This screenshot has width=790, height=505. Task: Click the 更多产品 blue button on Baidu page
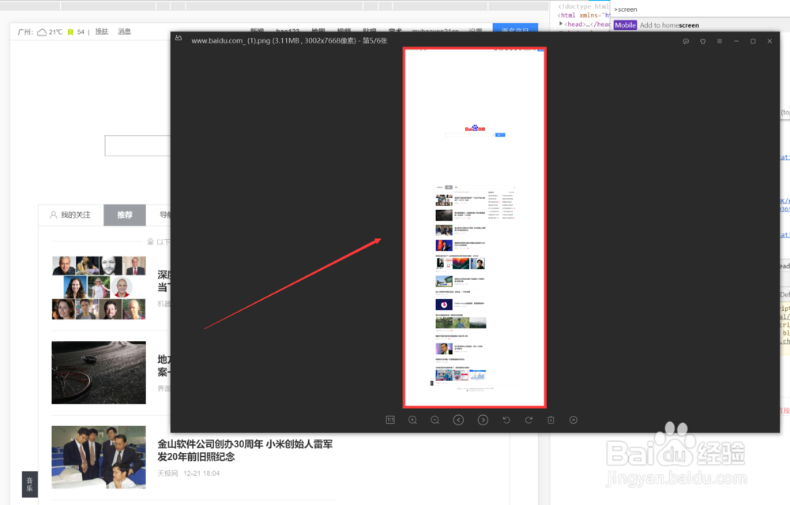click(x=515, y=29)
